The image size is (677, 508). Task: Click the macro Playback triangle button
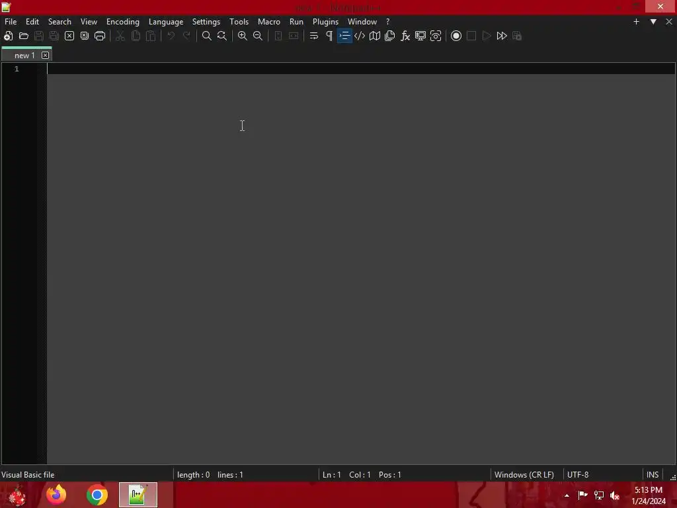[487, 36]
